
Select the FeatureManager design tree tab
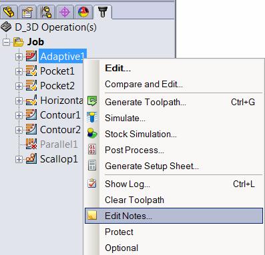(9, 12)
